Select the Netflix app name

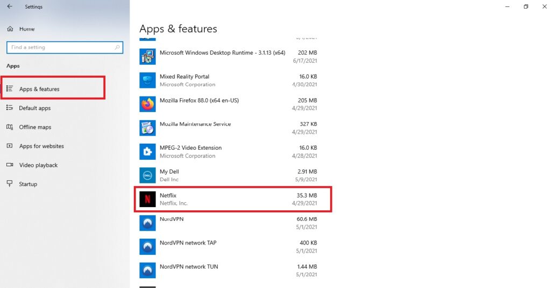[x=168, y=195]
